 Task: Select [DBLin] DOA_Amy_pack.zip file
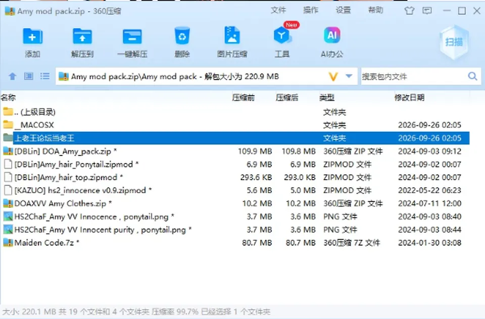(235, 151)
